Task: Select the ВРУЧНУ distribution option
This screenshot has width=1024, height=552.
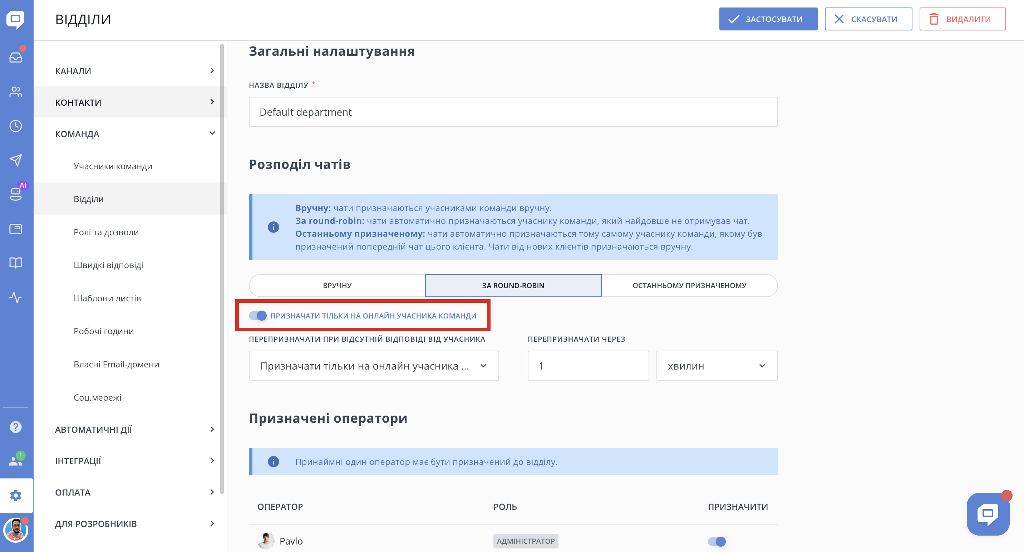Action: 337,286
